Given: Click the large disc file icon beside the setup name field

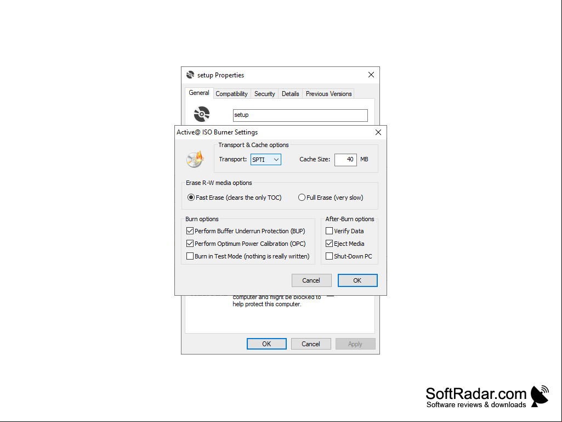Looking at the screenshot, I should tap(202, 114).
